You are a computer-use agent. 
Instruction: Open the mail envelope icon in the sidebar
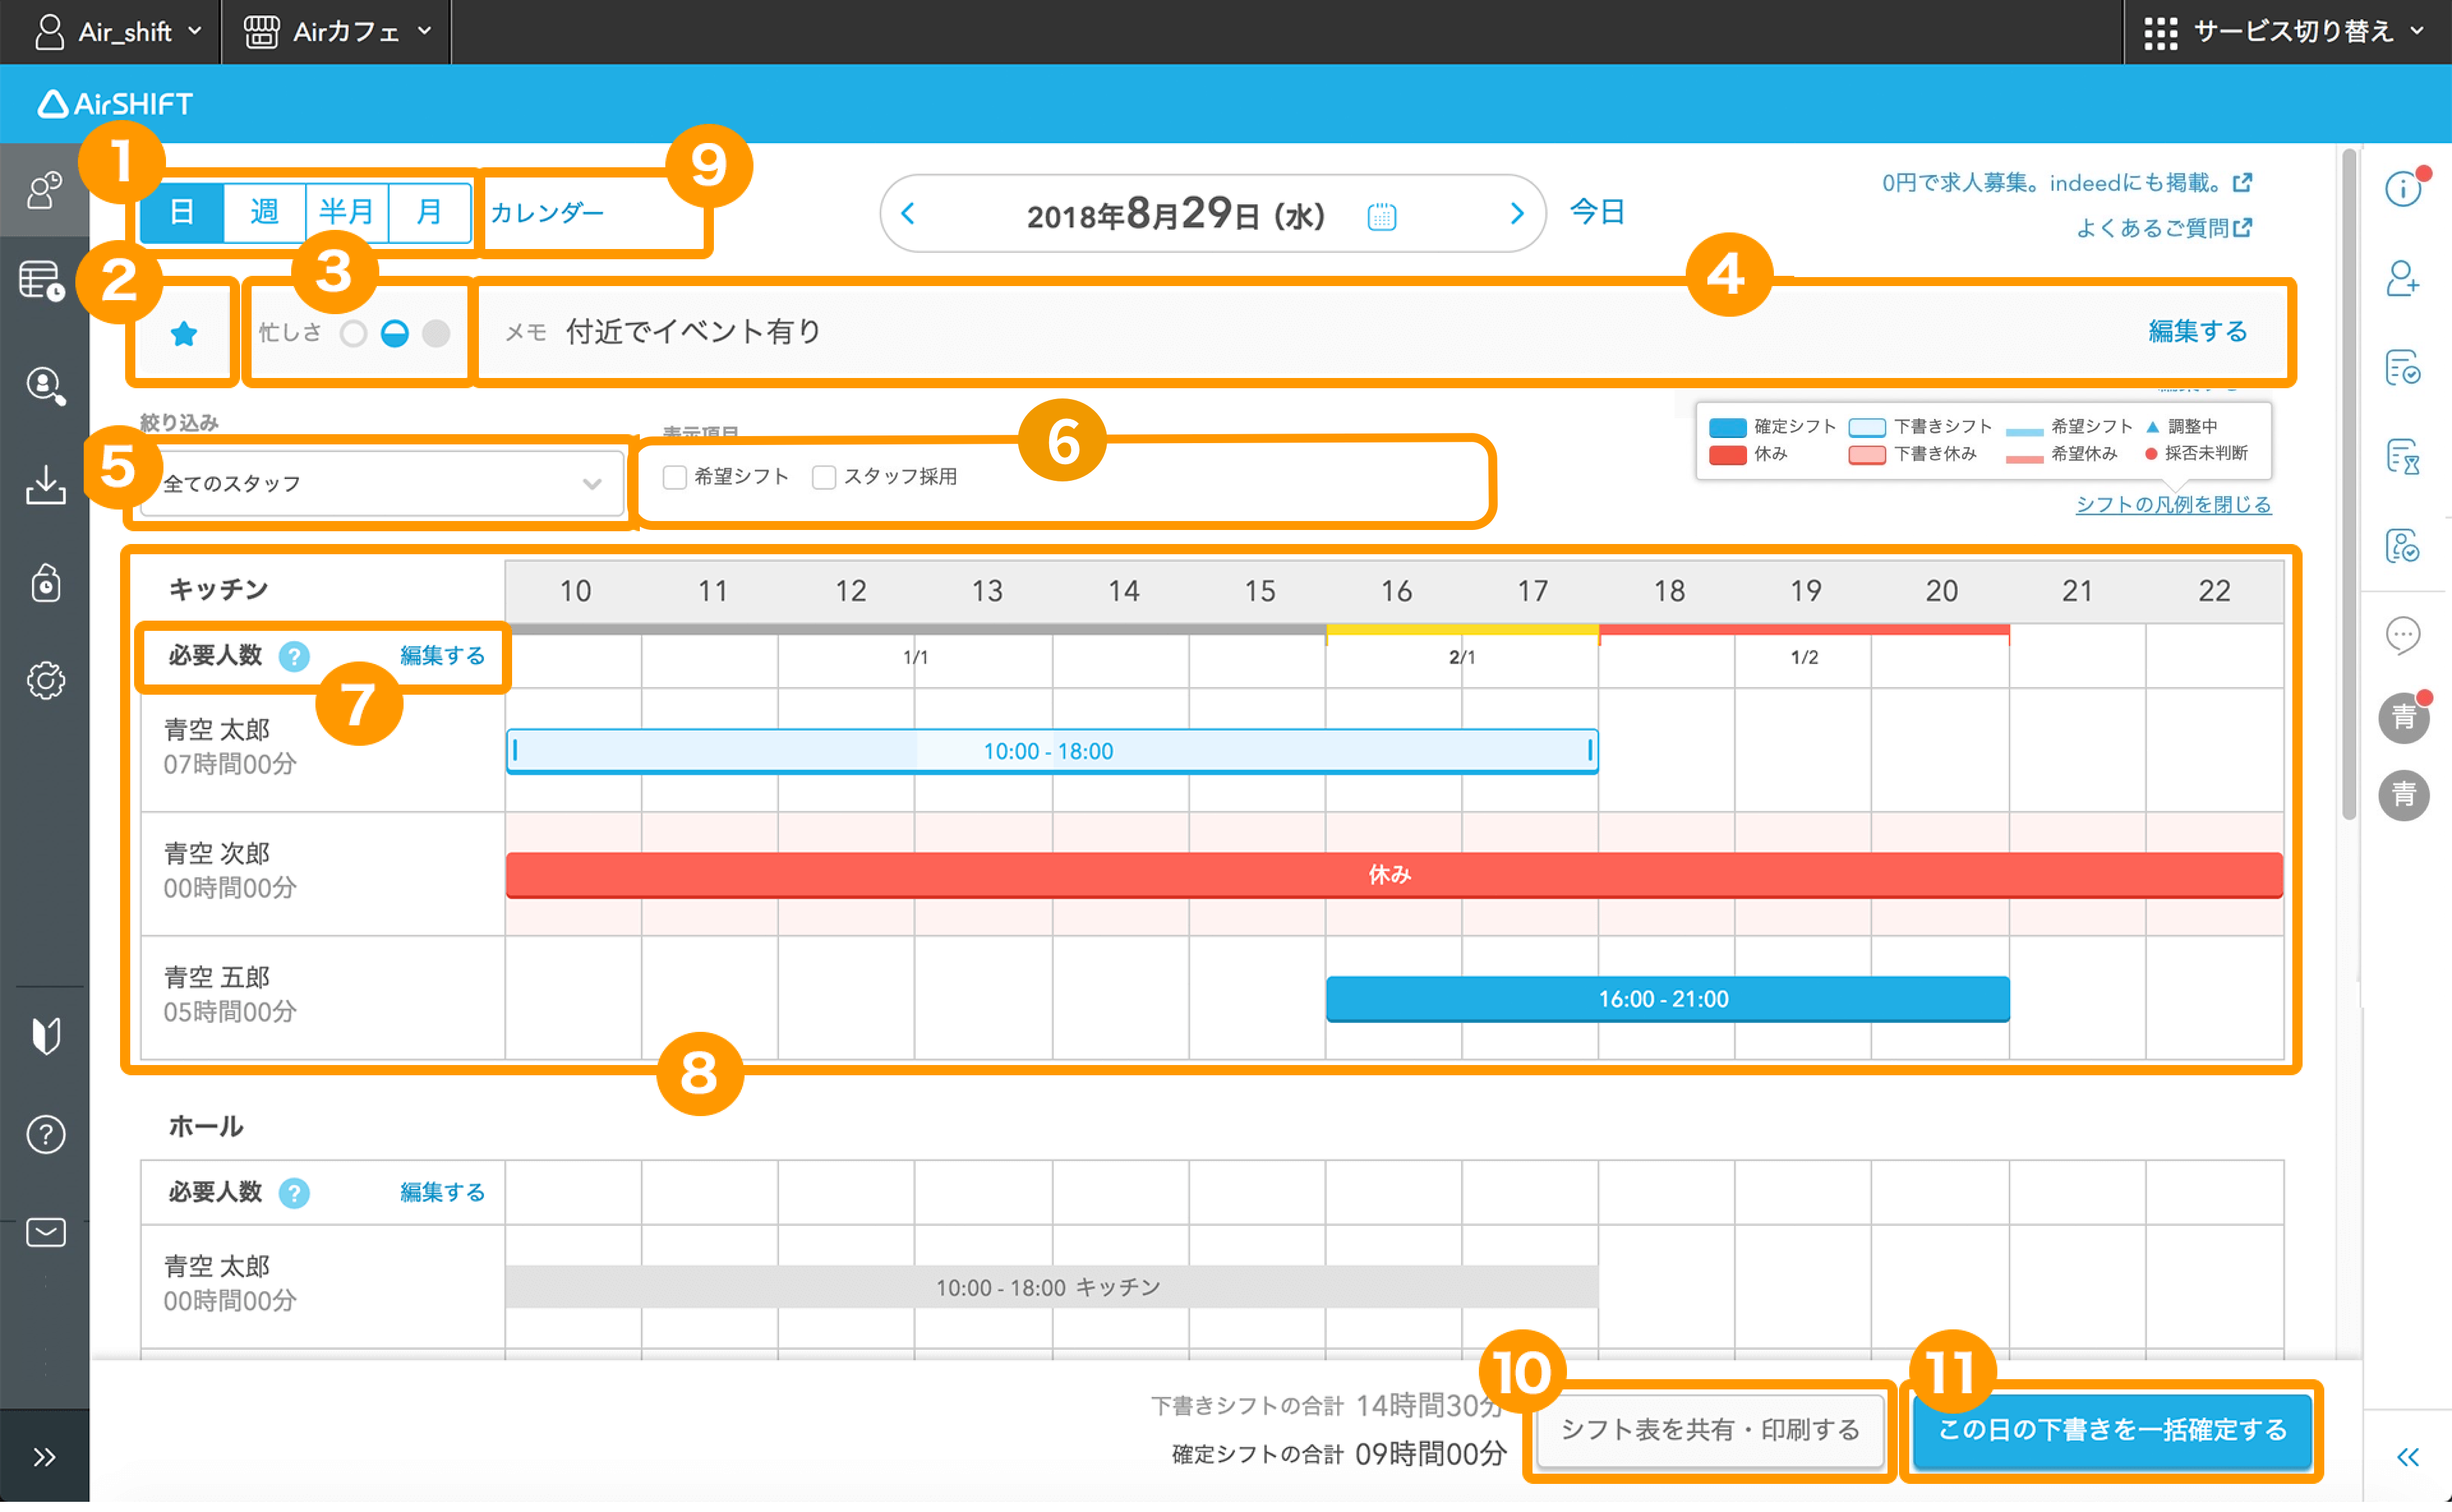[x=45, y=1233]
